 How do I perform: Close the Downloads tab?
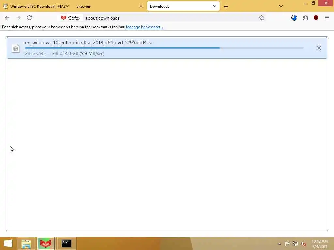point(214,6)
